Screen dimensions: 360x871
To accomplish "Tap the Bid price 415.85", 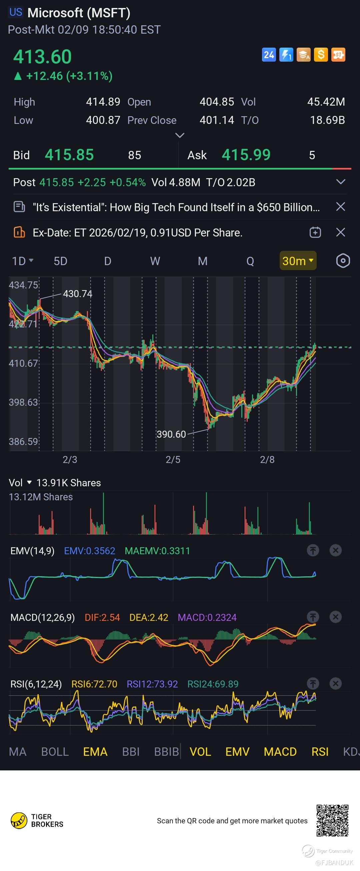I will click(69, 155).
